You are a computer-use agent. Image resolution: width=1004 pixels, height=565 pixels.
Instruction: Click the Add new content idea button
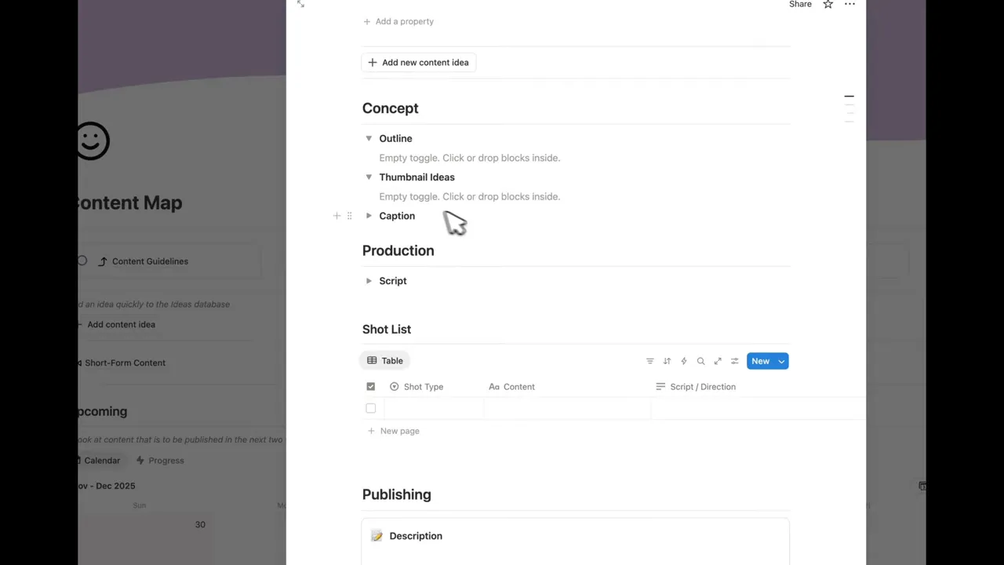[418, 62]
